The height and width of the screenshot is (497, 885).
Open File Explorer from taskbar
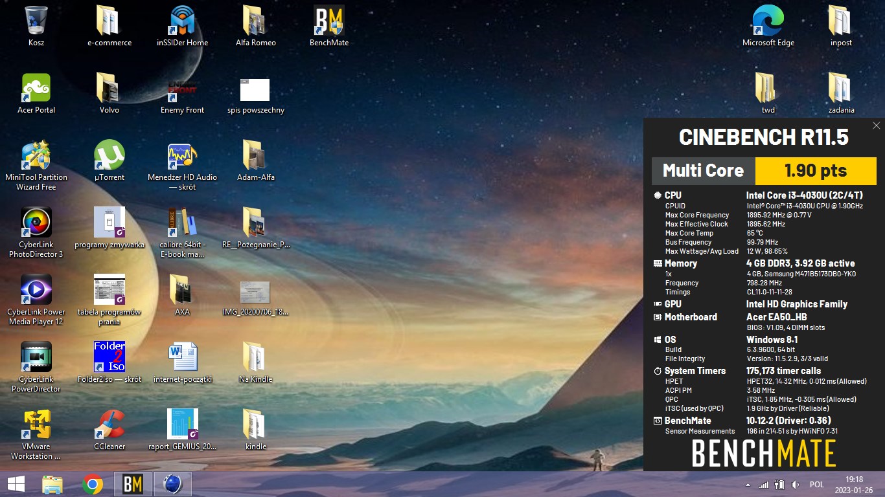[x=52, y=484]
